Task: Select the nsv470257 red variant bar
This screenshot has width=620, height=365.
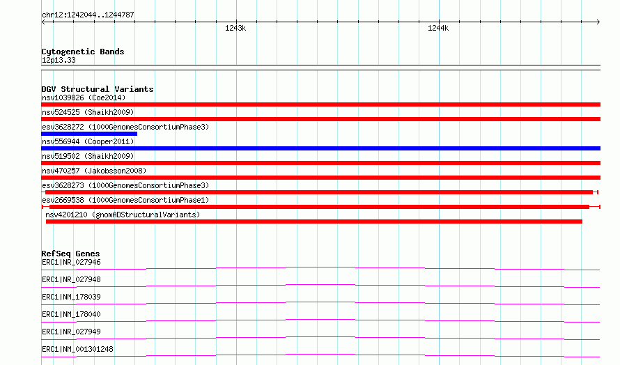Action: pyautogui.click(x=320, y=178)
